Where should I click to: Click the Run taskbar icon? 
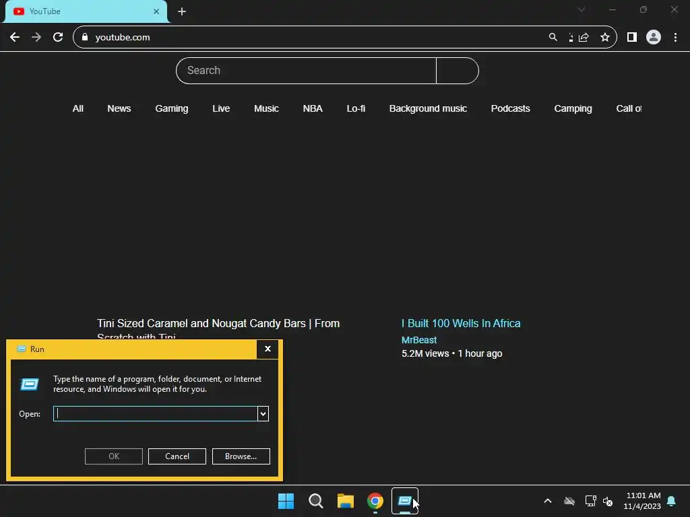[405, 501]
